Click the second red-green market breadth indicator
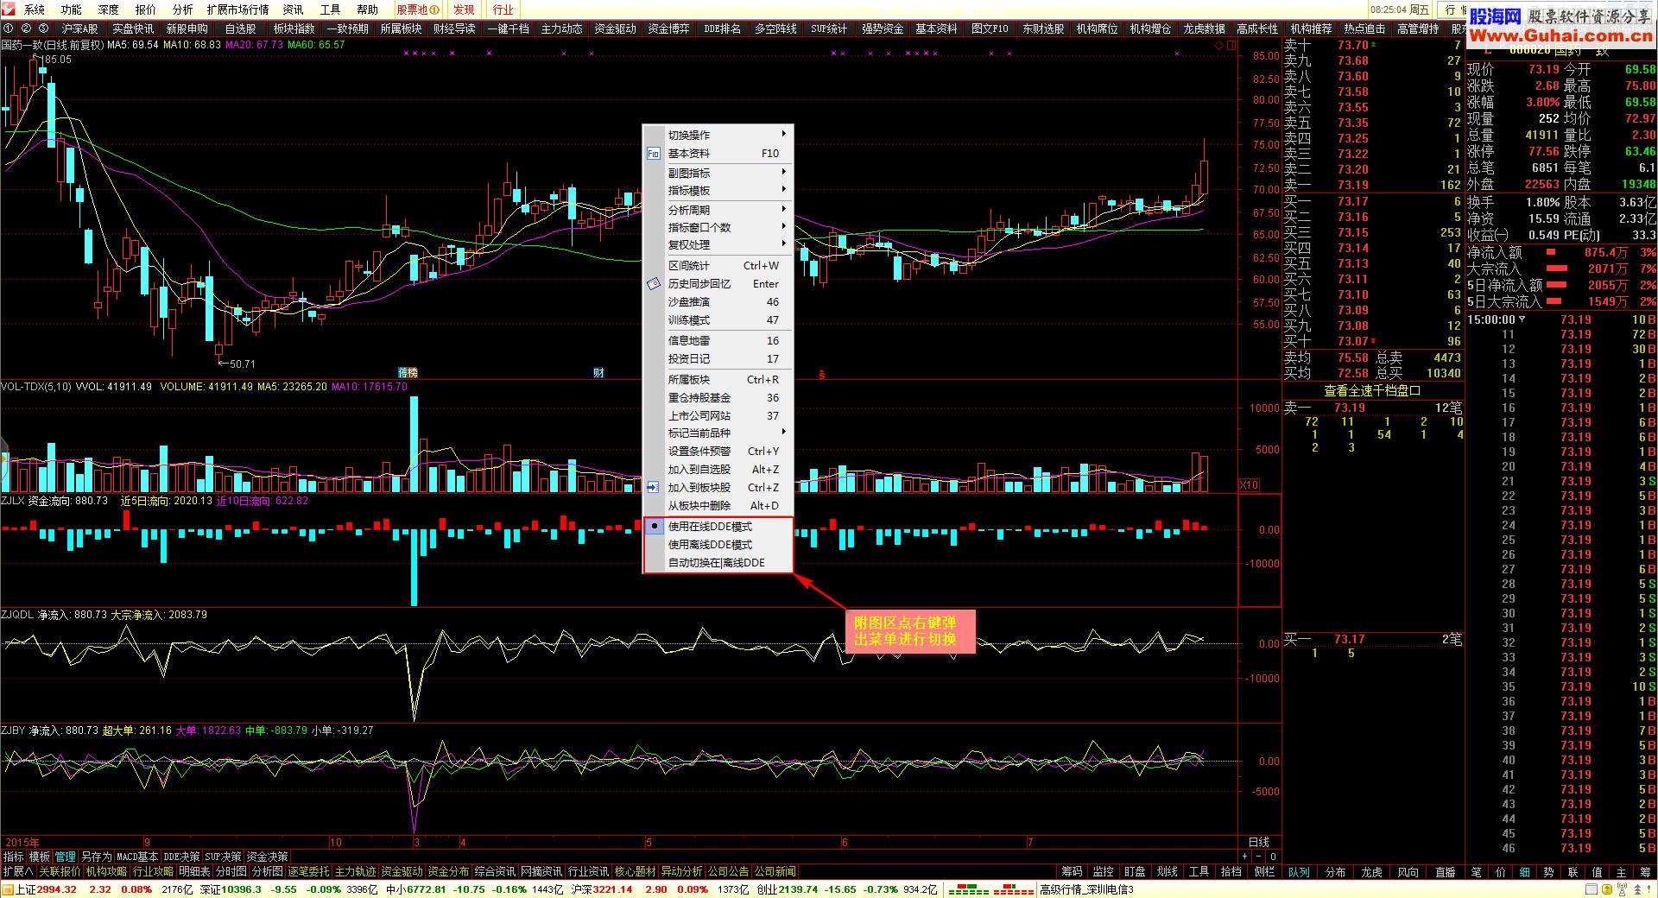The image size is (1658, 898). 1012,889
